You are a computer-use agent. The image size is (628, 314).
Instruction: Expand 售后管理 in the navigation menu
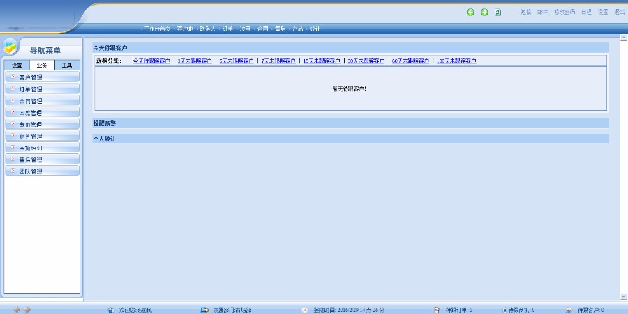click(42, 159)
